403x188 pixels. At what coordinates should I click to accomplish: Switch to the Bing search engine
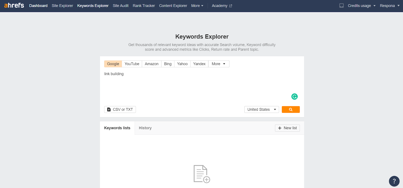coord(168,64)
